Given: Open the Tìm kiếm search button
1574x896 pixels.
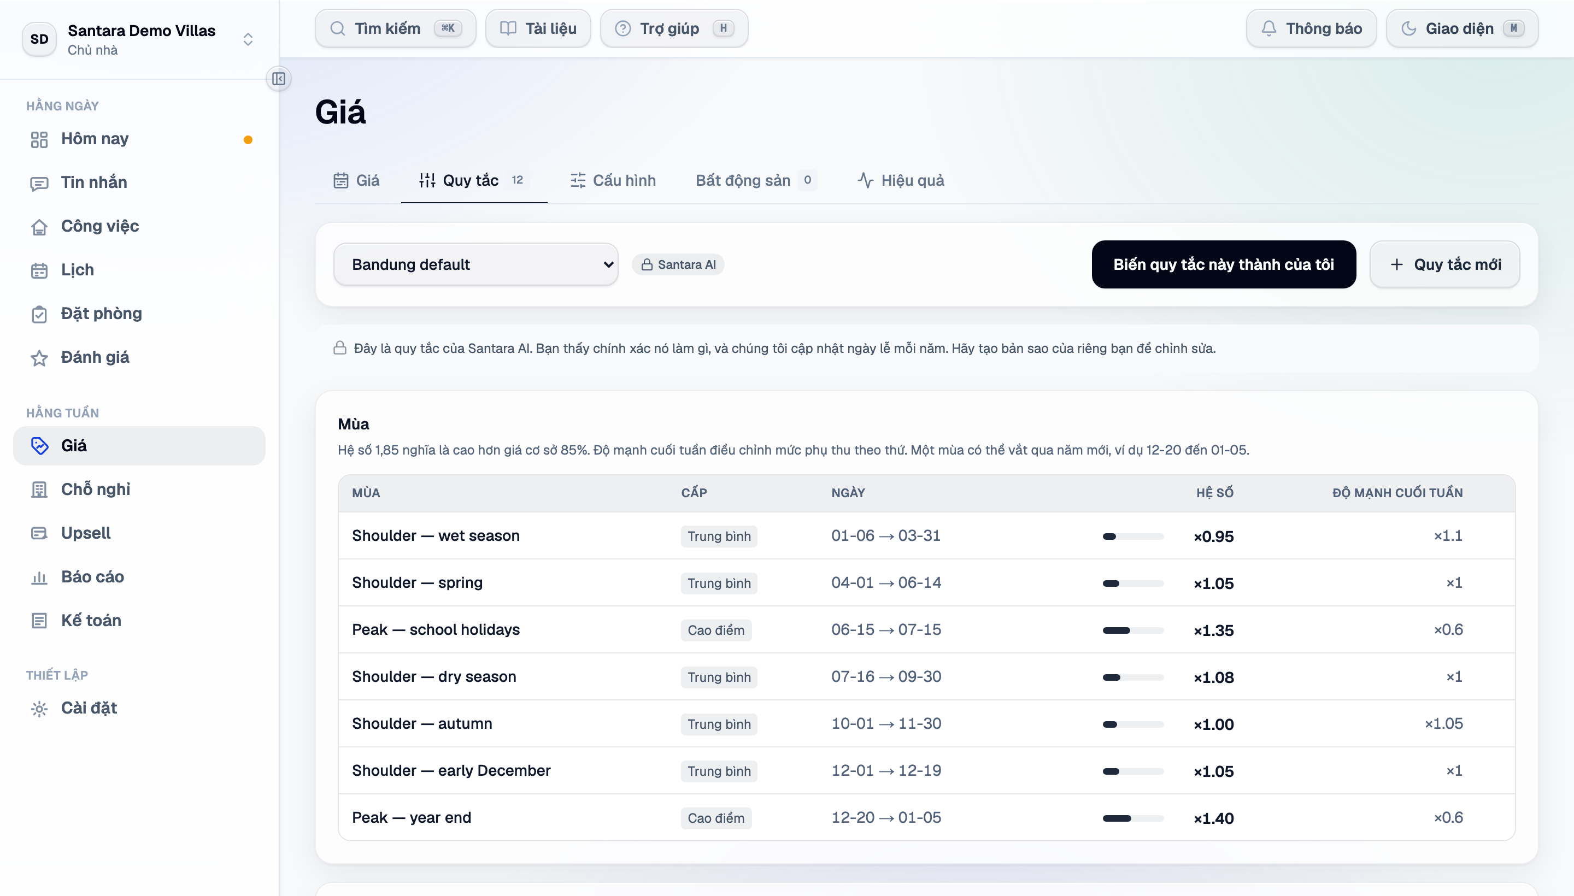Looking at the screenshot, I should (395, 28).
